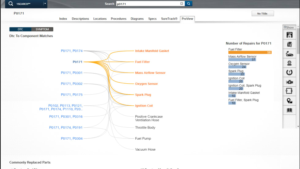Click the component location pin icon
The width and height of the screenshot is (300, 169).
coord(289,101)
